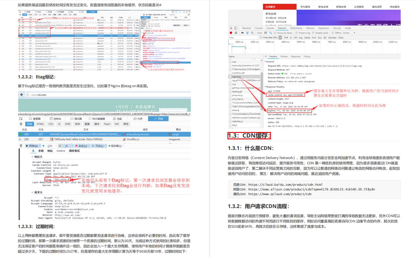The width and height of the screenshot is (418, 257).
Task: Filter requests by XHR in Chrome
Action: (286, 38)
